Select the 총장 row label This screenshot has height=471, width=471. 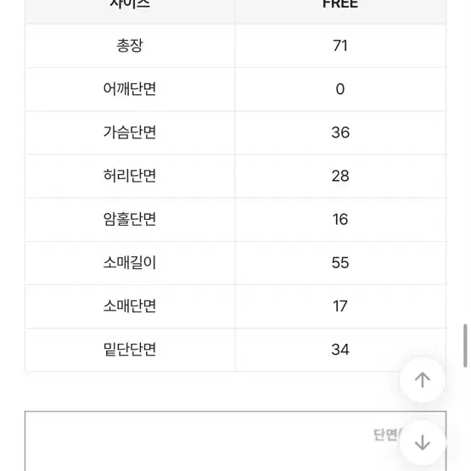click(x=130, y=46)
